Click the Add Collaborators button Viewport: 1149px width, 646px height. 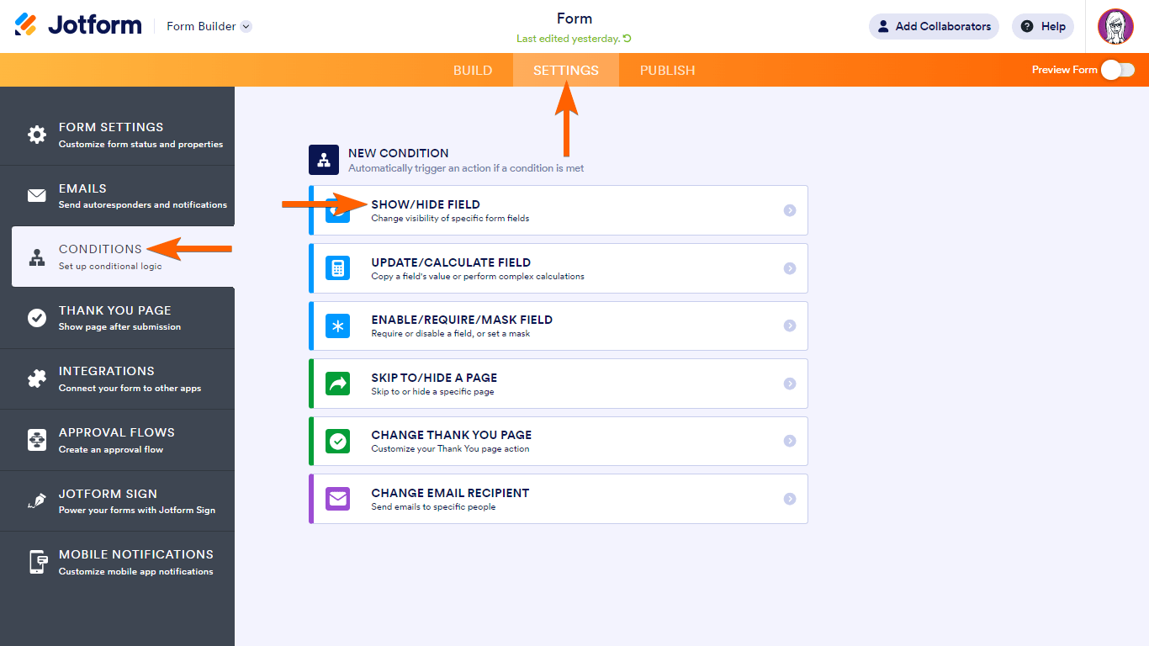[x=934, y=26]
